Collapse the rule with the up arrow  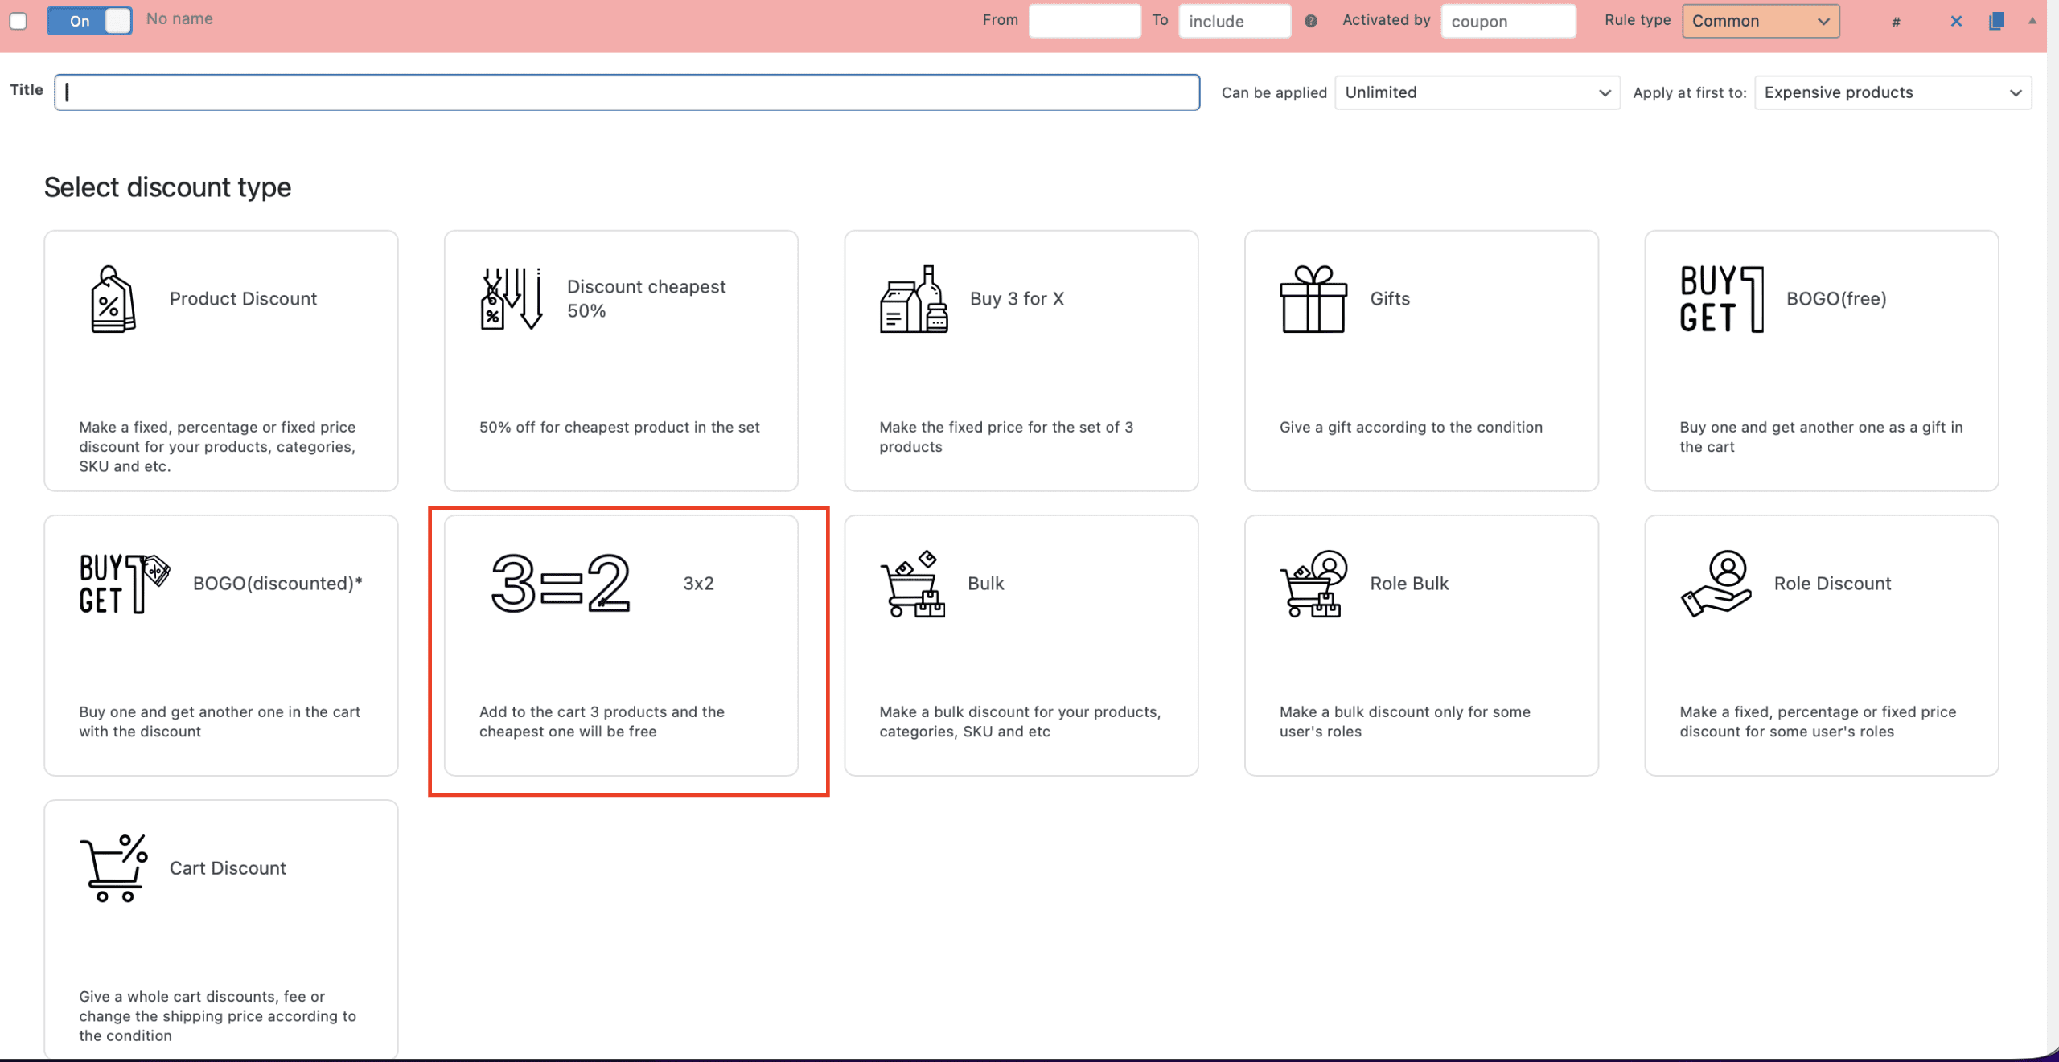click(2032, 22)
